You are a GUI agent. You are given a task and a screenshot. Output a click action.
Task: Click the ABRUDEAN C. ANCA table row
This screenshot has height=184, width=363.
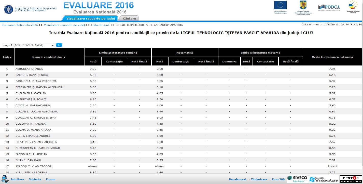coord(29,69)
